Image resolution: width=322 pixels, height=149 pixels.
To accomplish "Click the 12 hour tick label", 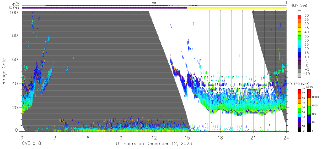I will coord(154,138).
